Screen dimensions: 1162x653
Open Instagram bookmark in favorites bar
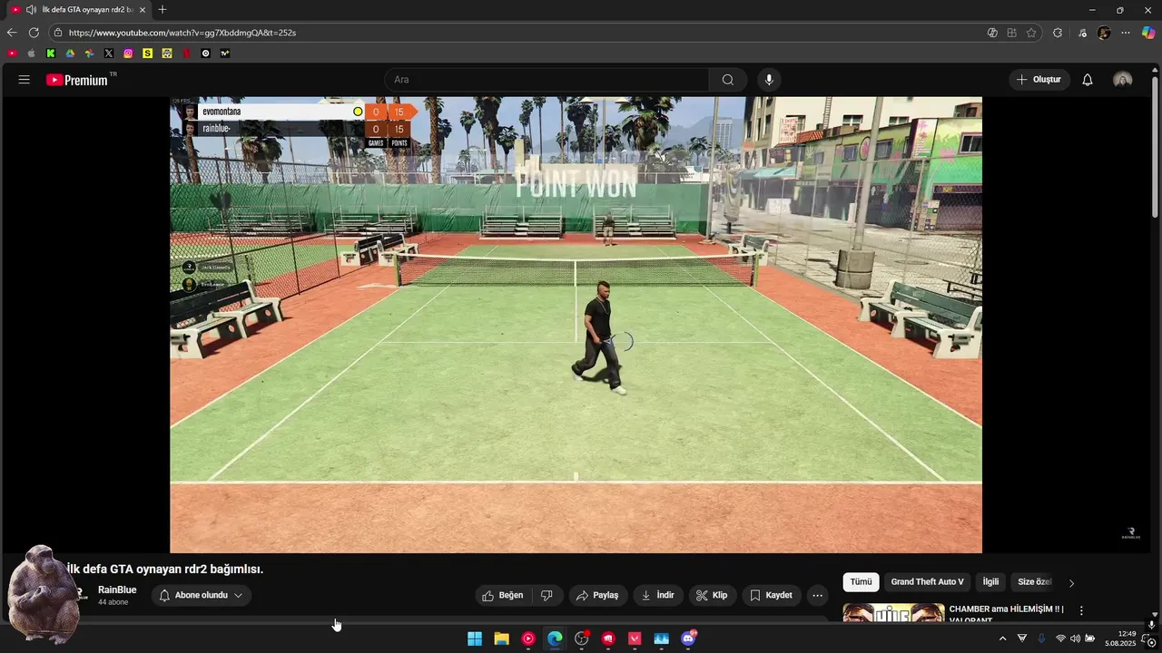click(128, 54)
